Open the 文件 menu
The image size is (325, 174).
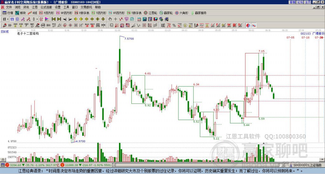point(9,7)
